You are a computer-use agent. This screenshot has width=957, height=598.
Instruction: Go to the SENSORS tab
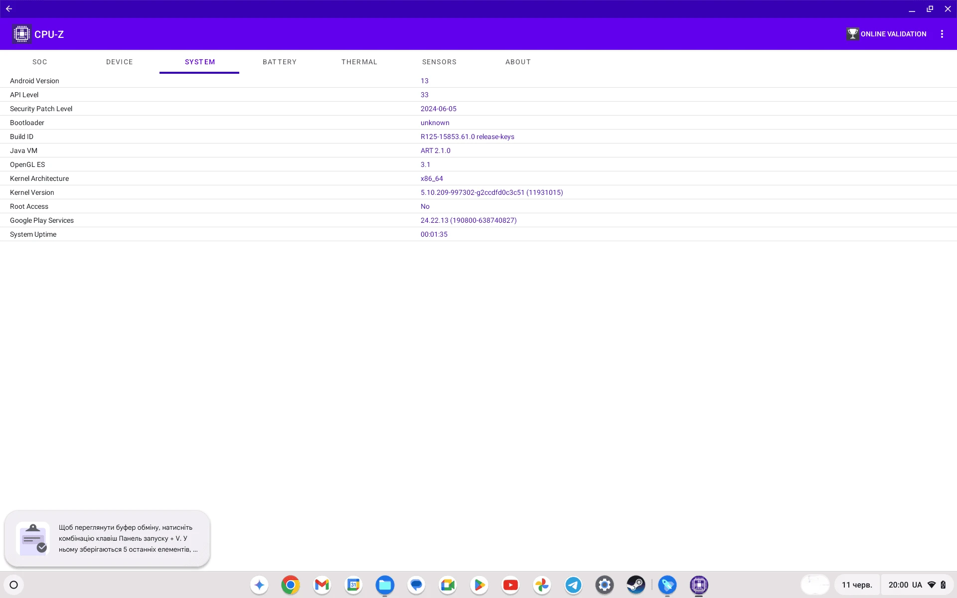[439, 62]
